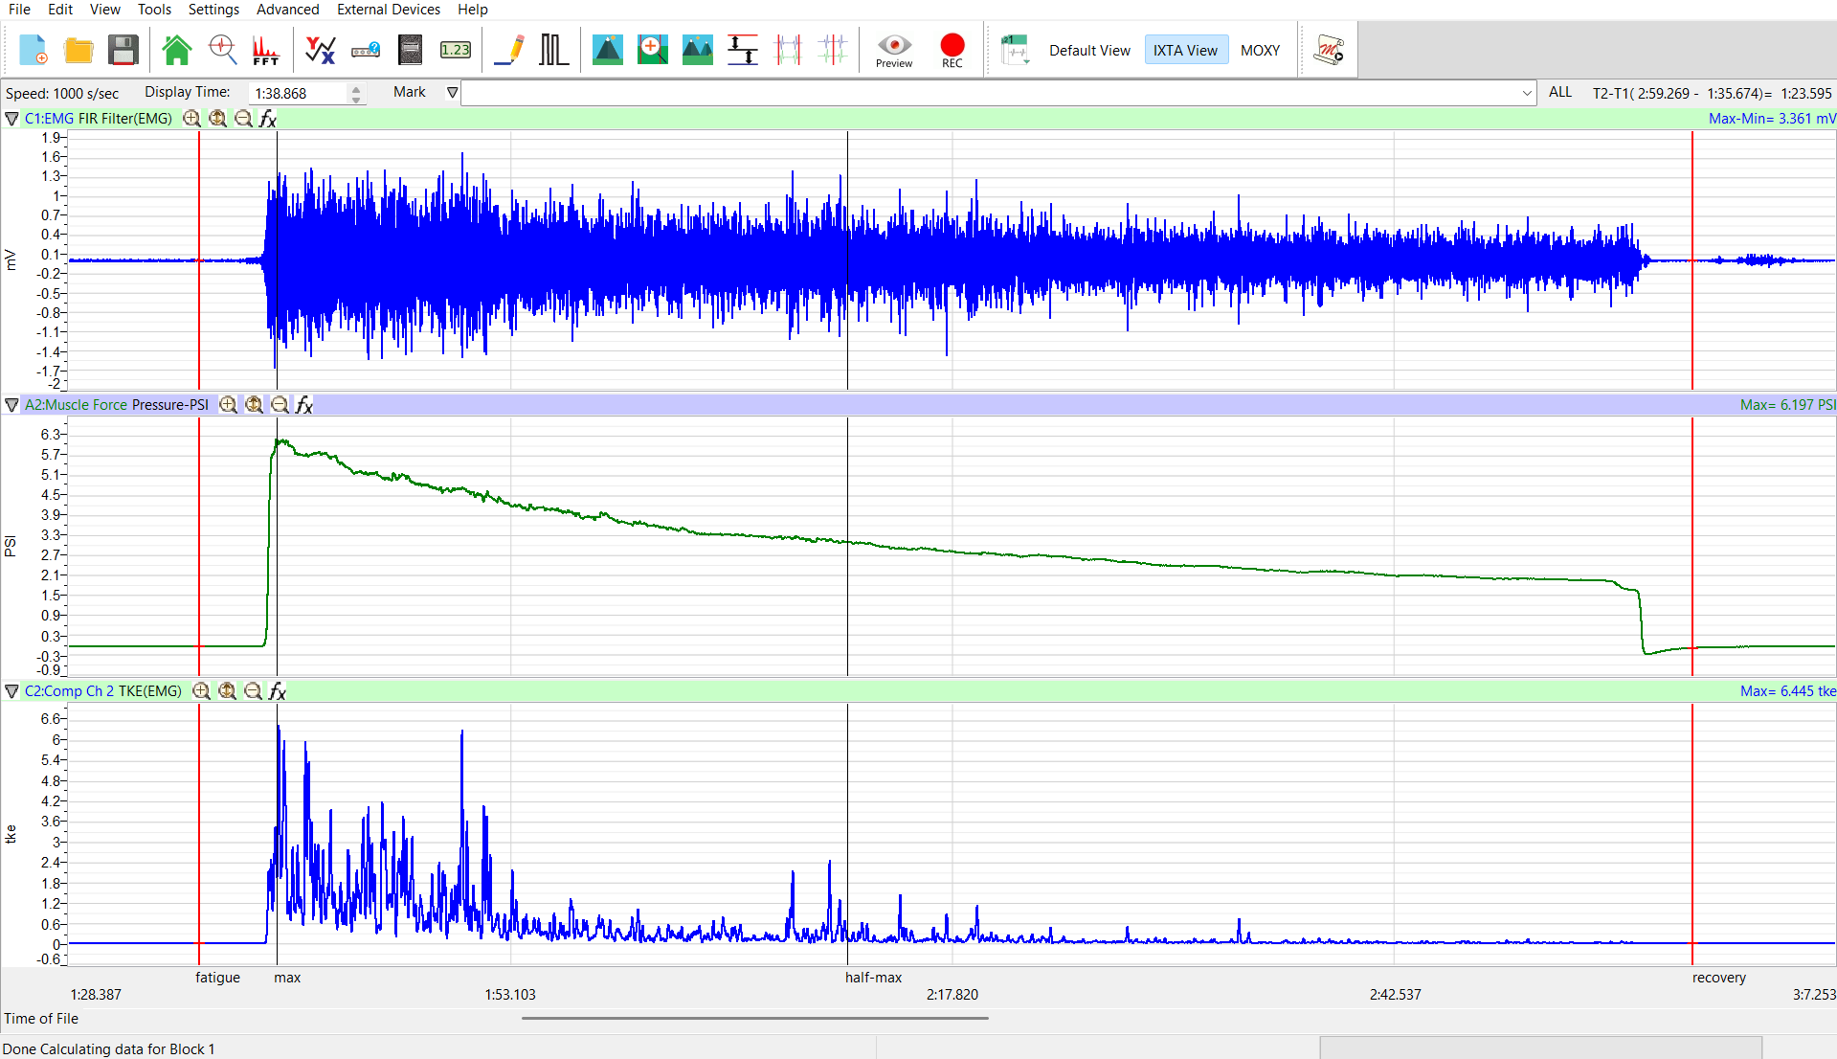1837x1059 pixels.
Task: Save file with the floppy disk icon
Action: coord(123,50)
